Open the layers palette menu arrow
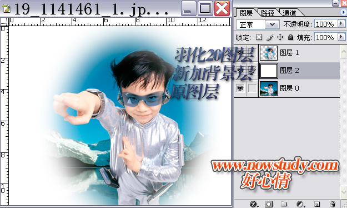347x208 pixels. coord(343,12)
